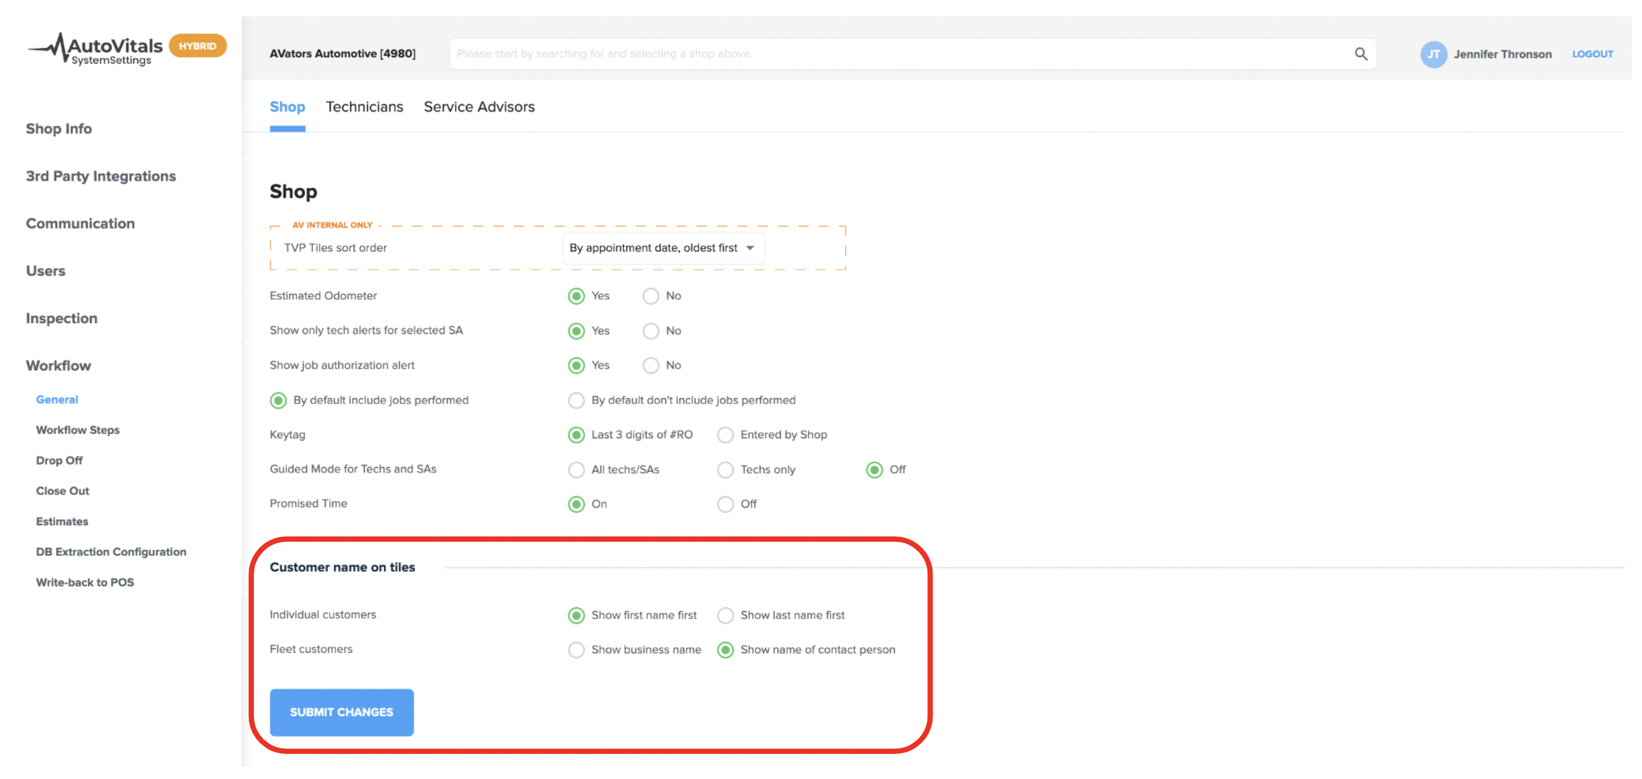
Task: Turn Promised Time On
Action: (576, 505)
